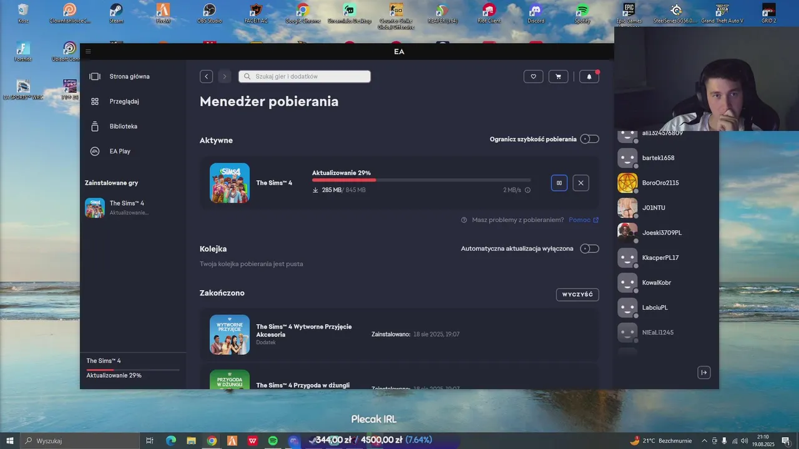Click FiveM desktop icon
The height and width of the screenshot is (449, 799).
click(163, 13)
